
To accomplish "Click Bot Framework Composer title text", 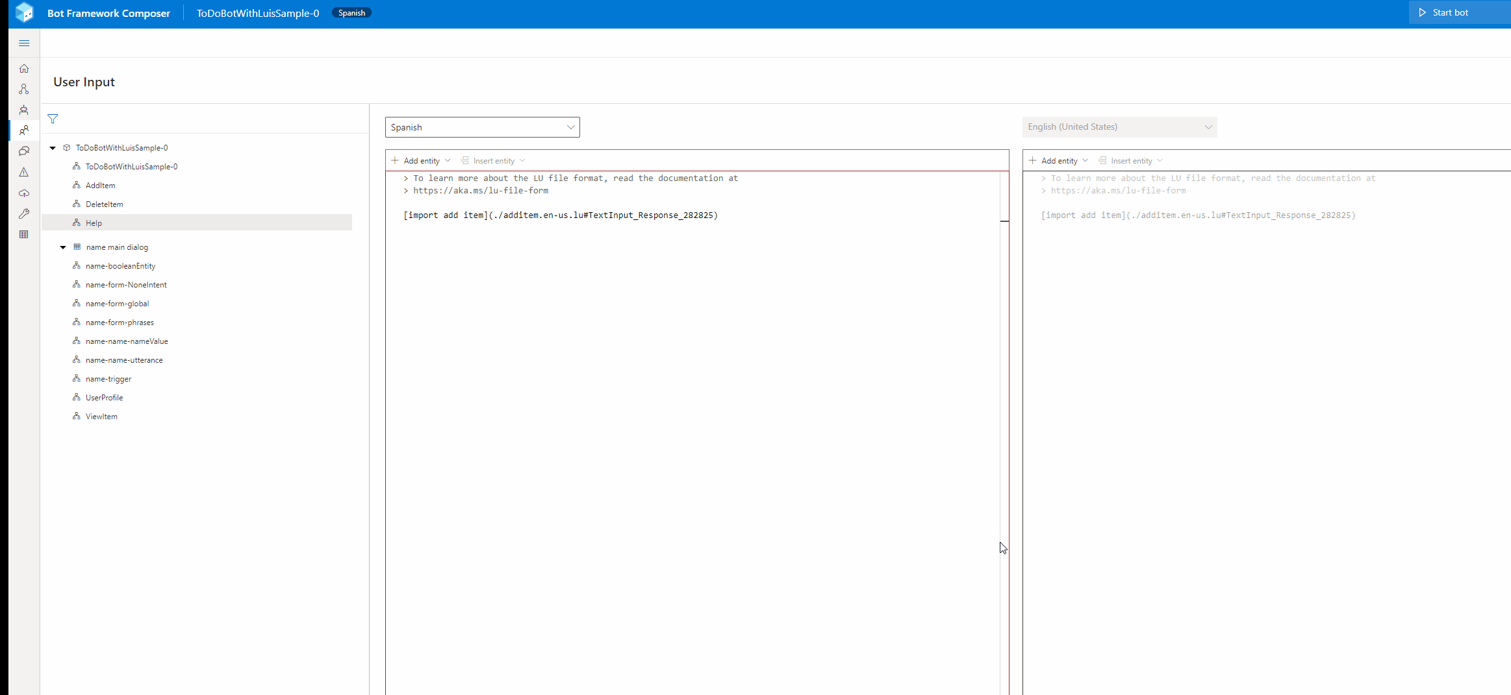I will 108,13.
